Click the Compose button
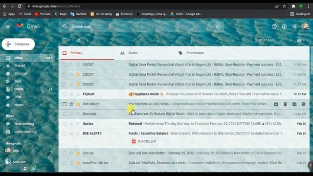The image size is (313, 176). (18, 44)
